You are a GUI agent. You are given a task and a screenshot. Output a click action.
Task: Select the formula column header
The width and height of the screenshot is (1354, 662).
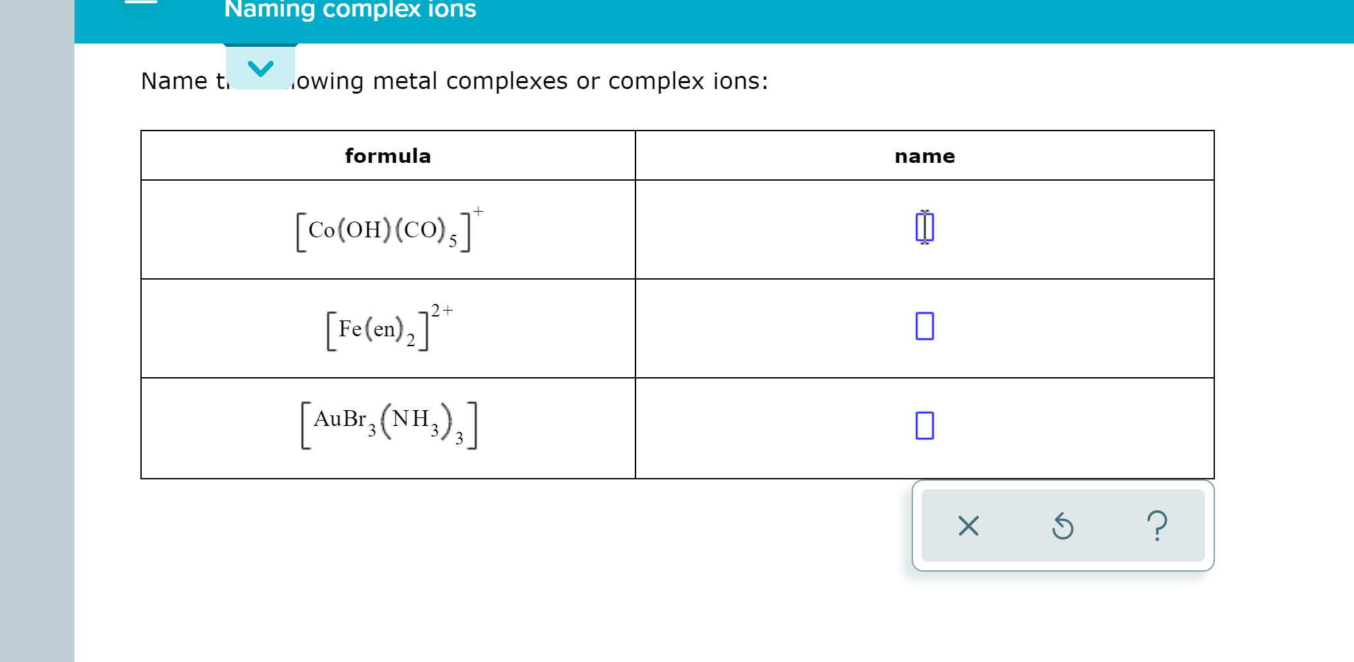pyautogui.click(x=388, y=156)
